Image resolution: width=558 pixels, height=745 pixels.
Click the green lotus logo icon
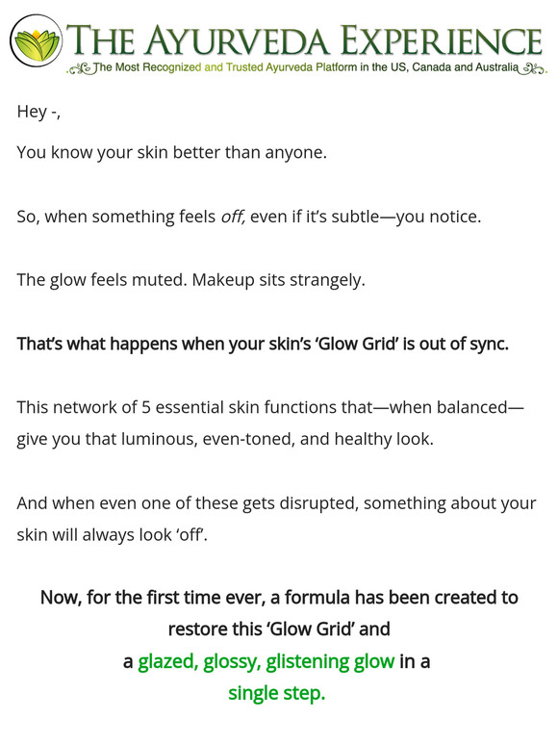pyautogui.click(x=37, y=40)
